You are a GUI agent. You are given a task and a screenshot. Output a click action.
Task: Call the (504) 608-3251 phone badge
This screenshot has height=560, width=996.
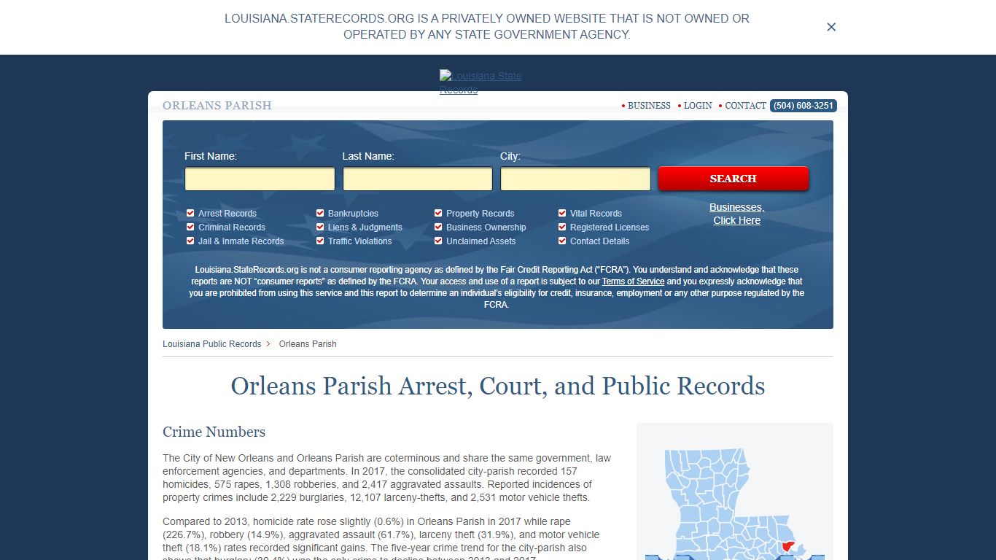(x=804, y=106)
